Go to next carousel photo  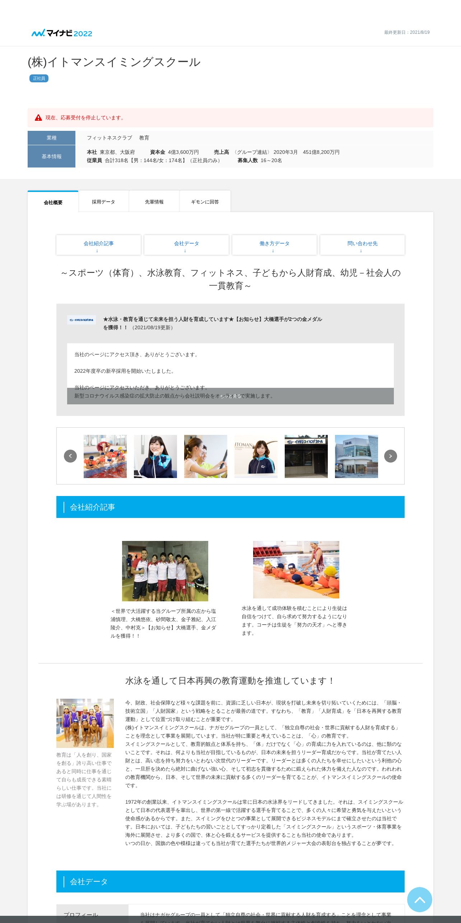pos(391,456)
